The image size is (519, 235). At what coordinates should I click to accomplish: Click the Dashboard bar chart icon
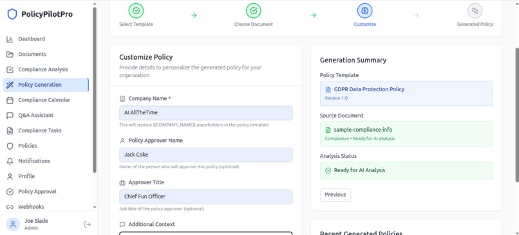10,39
